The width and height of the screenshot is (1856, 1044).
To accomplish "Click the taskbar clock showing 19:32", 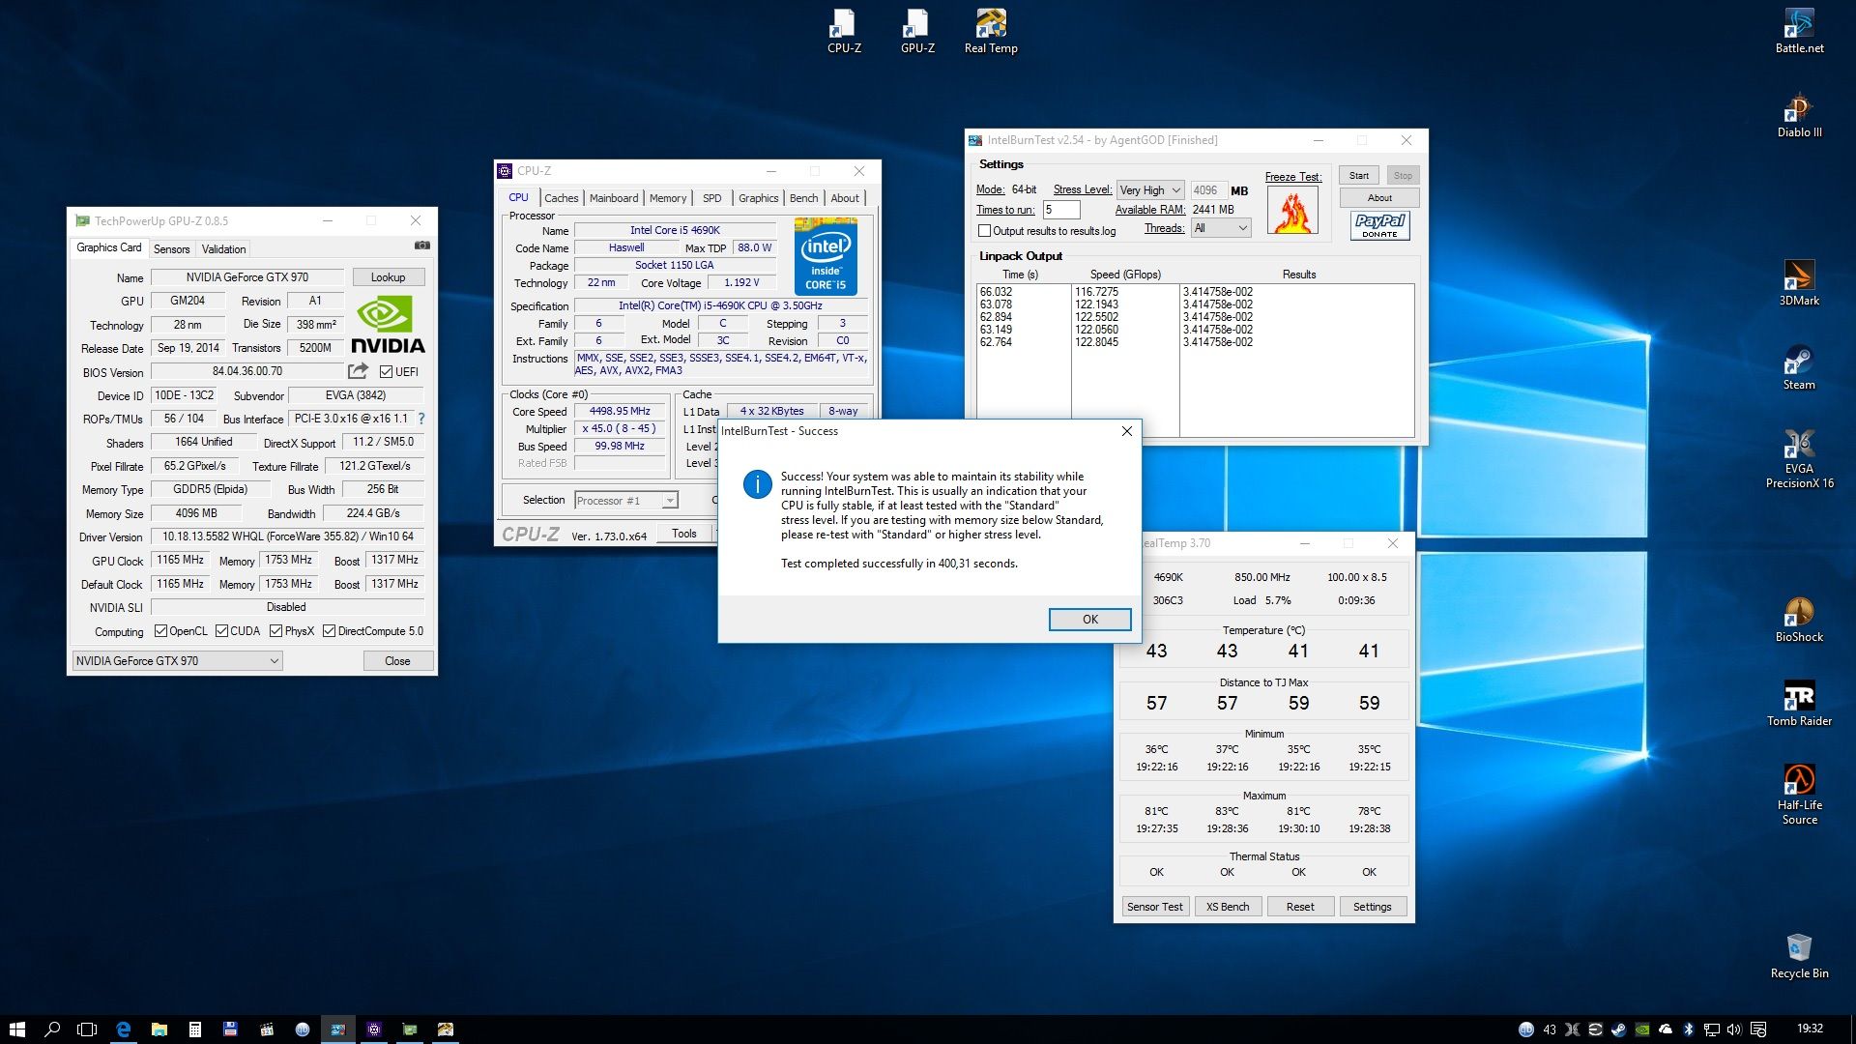I will 1810,1029.
